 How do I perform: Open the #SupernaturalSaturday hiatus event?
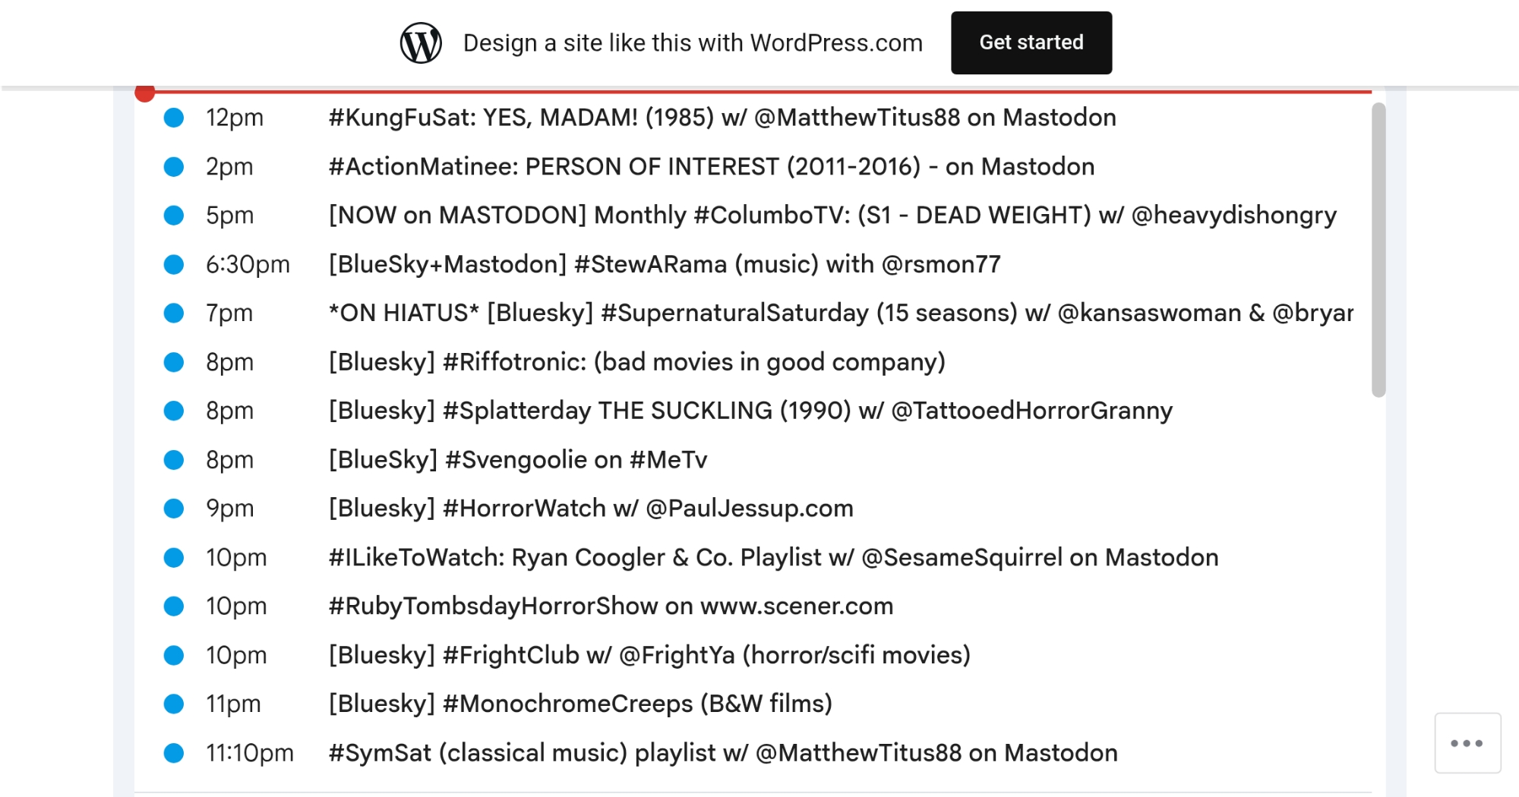coord(840,313)
